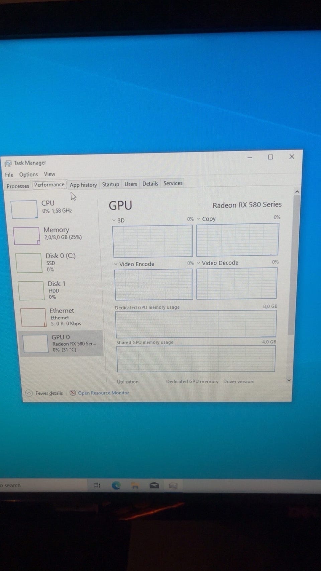
Task: Click the Resource Monitor icon
Action: 73,393
